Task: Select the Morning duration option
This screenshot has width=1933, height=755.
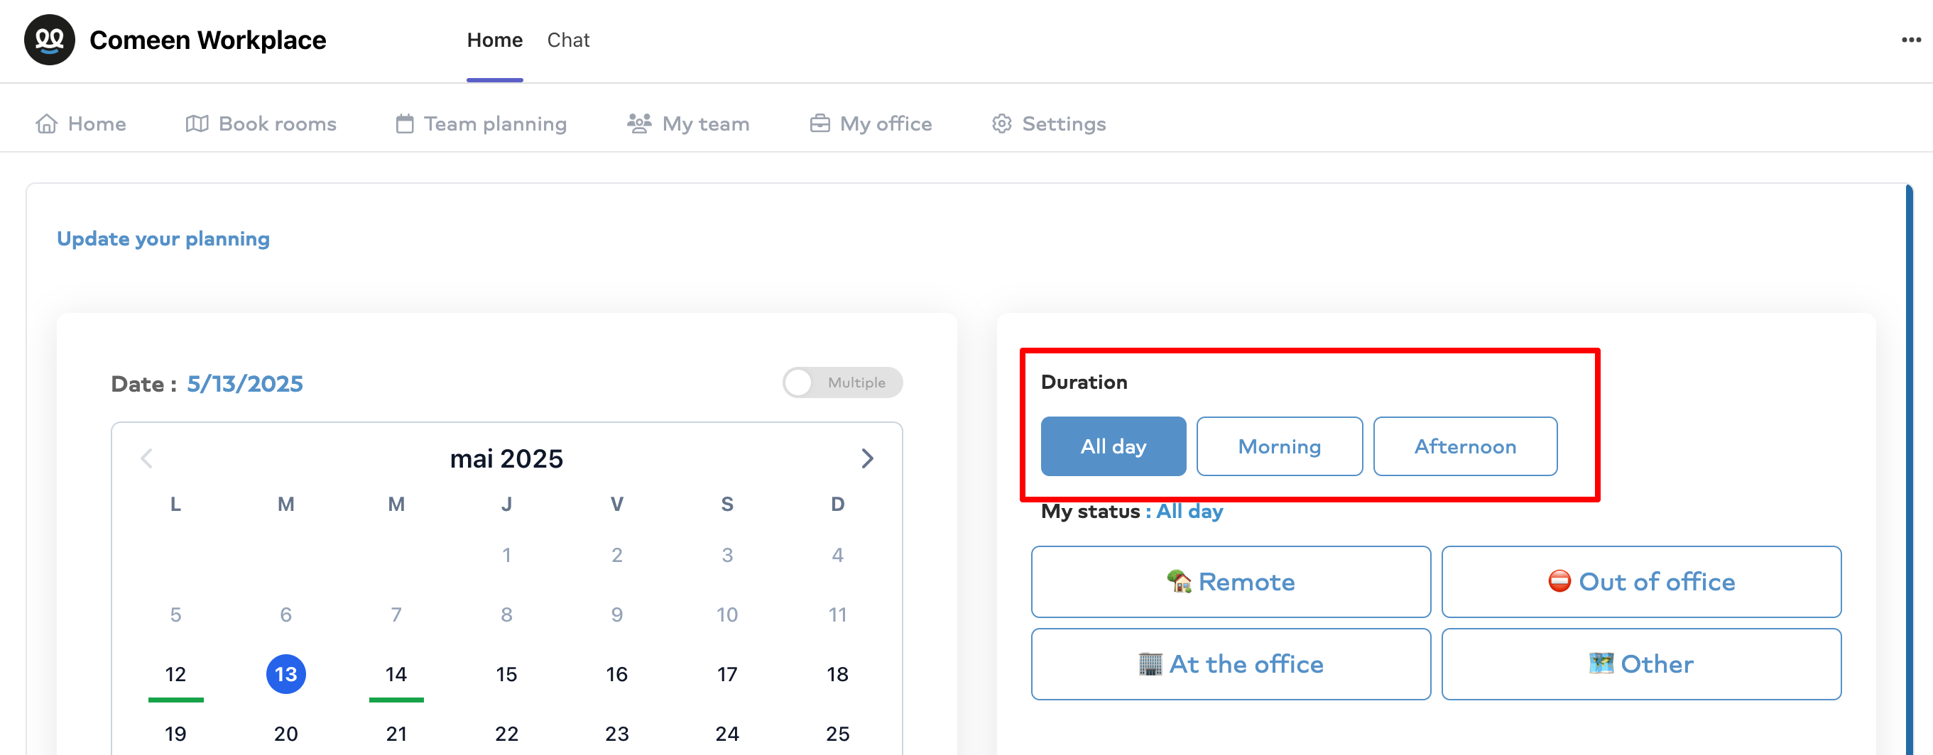Action: (1279, 446)
